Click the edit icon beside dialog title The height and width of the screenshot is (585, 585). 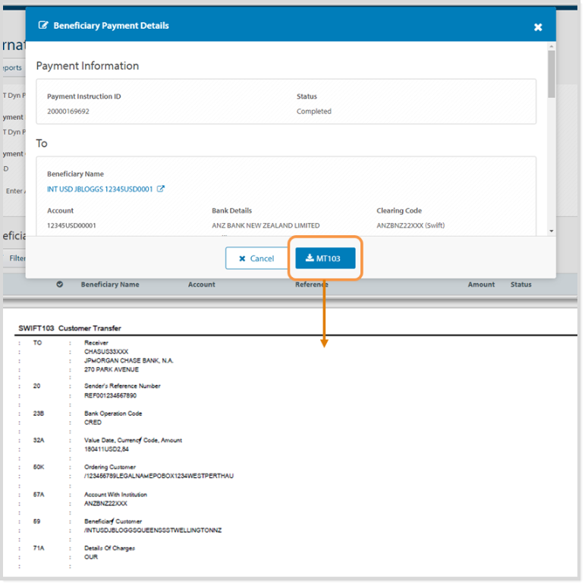43,26
